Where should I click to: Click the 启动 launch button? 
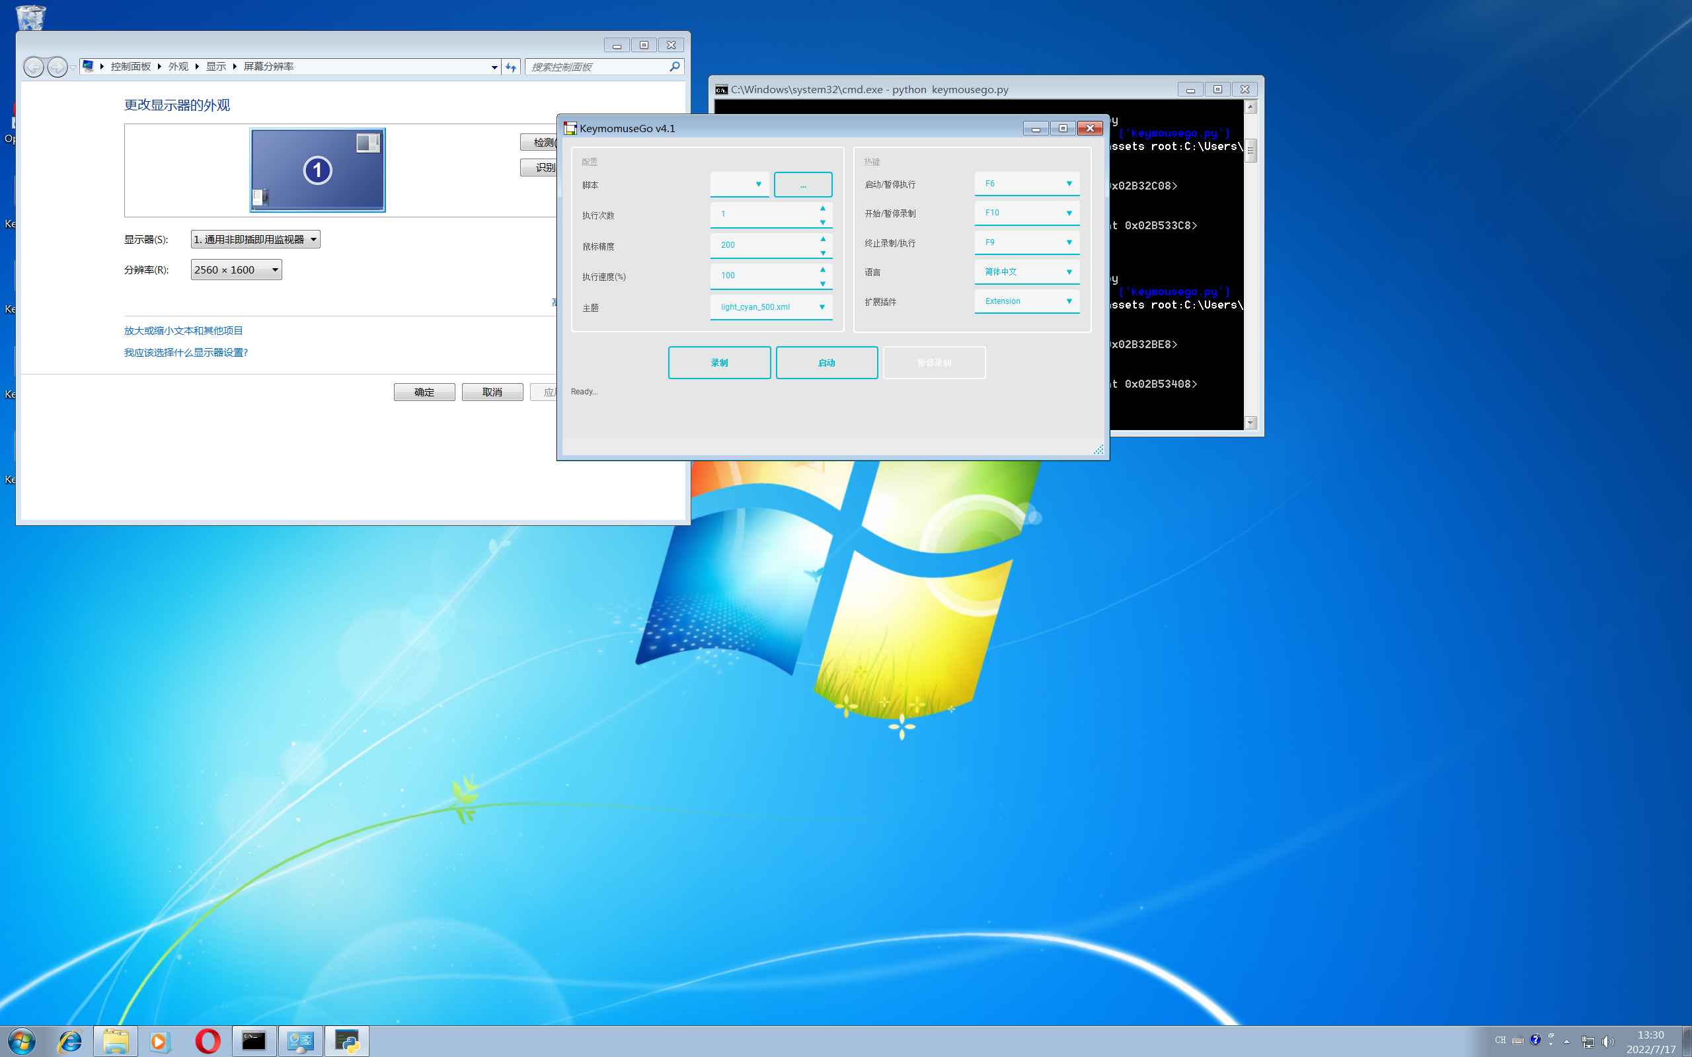pos(826,363)
